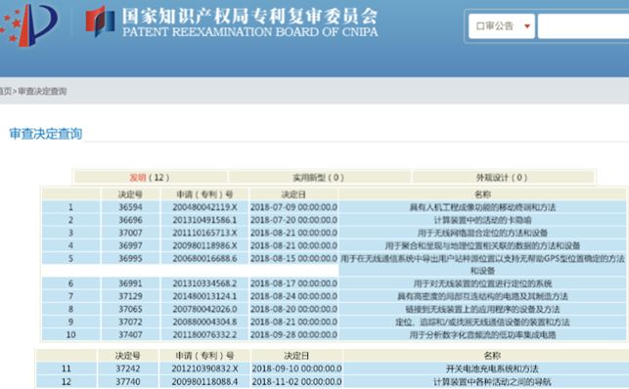Click the date 2018-11-02 00:00:00.0
This screenshot has height=389, width=629.
296,382
